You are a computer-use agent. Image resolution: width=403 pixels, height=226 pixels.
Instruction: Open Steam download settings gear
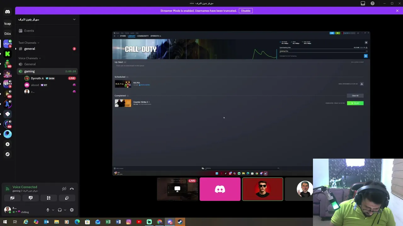366,42
